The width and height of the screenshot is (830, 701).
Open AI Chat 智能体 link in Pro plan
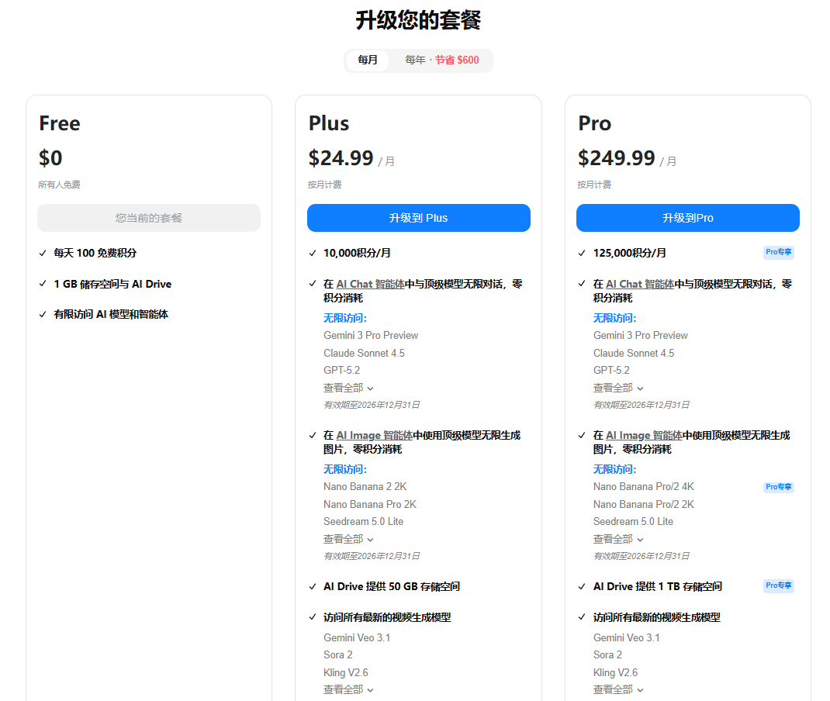pos(639,285)
